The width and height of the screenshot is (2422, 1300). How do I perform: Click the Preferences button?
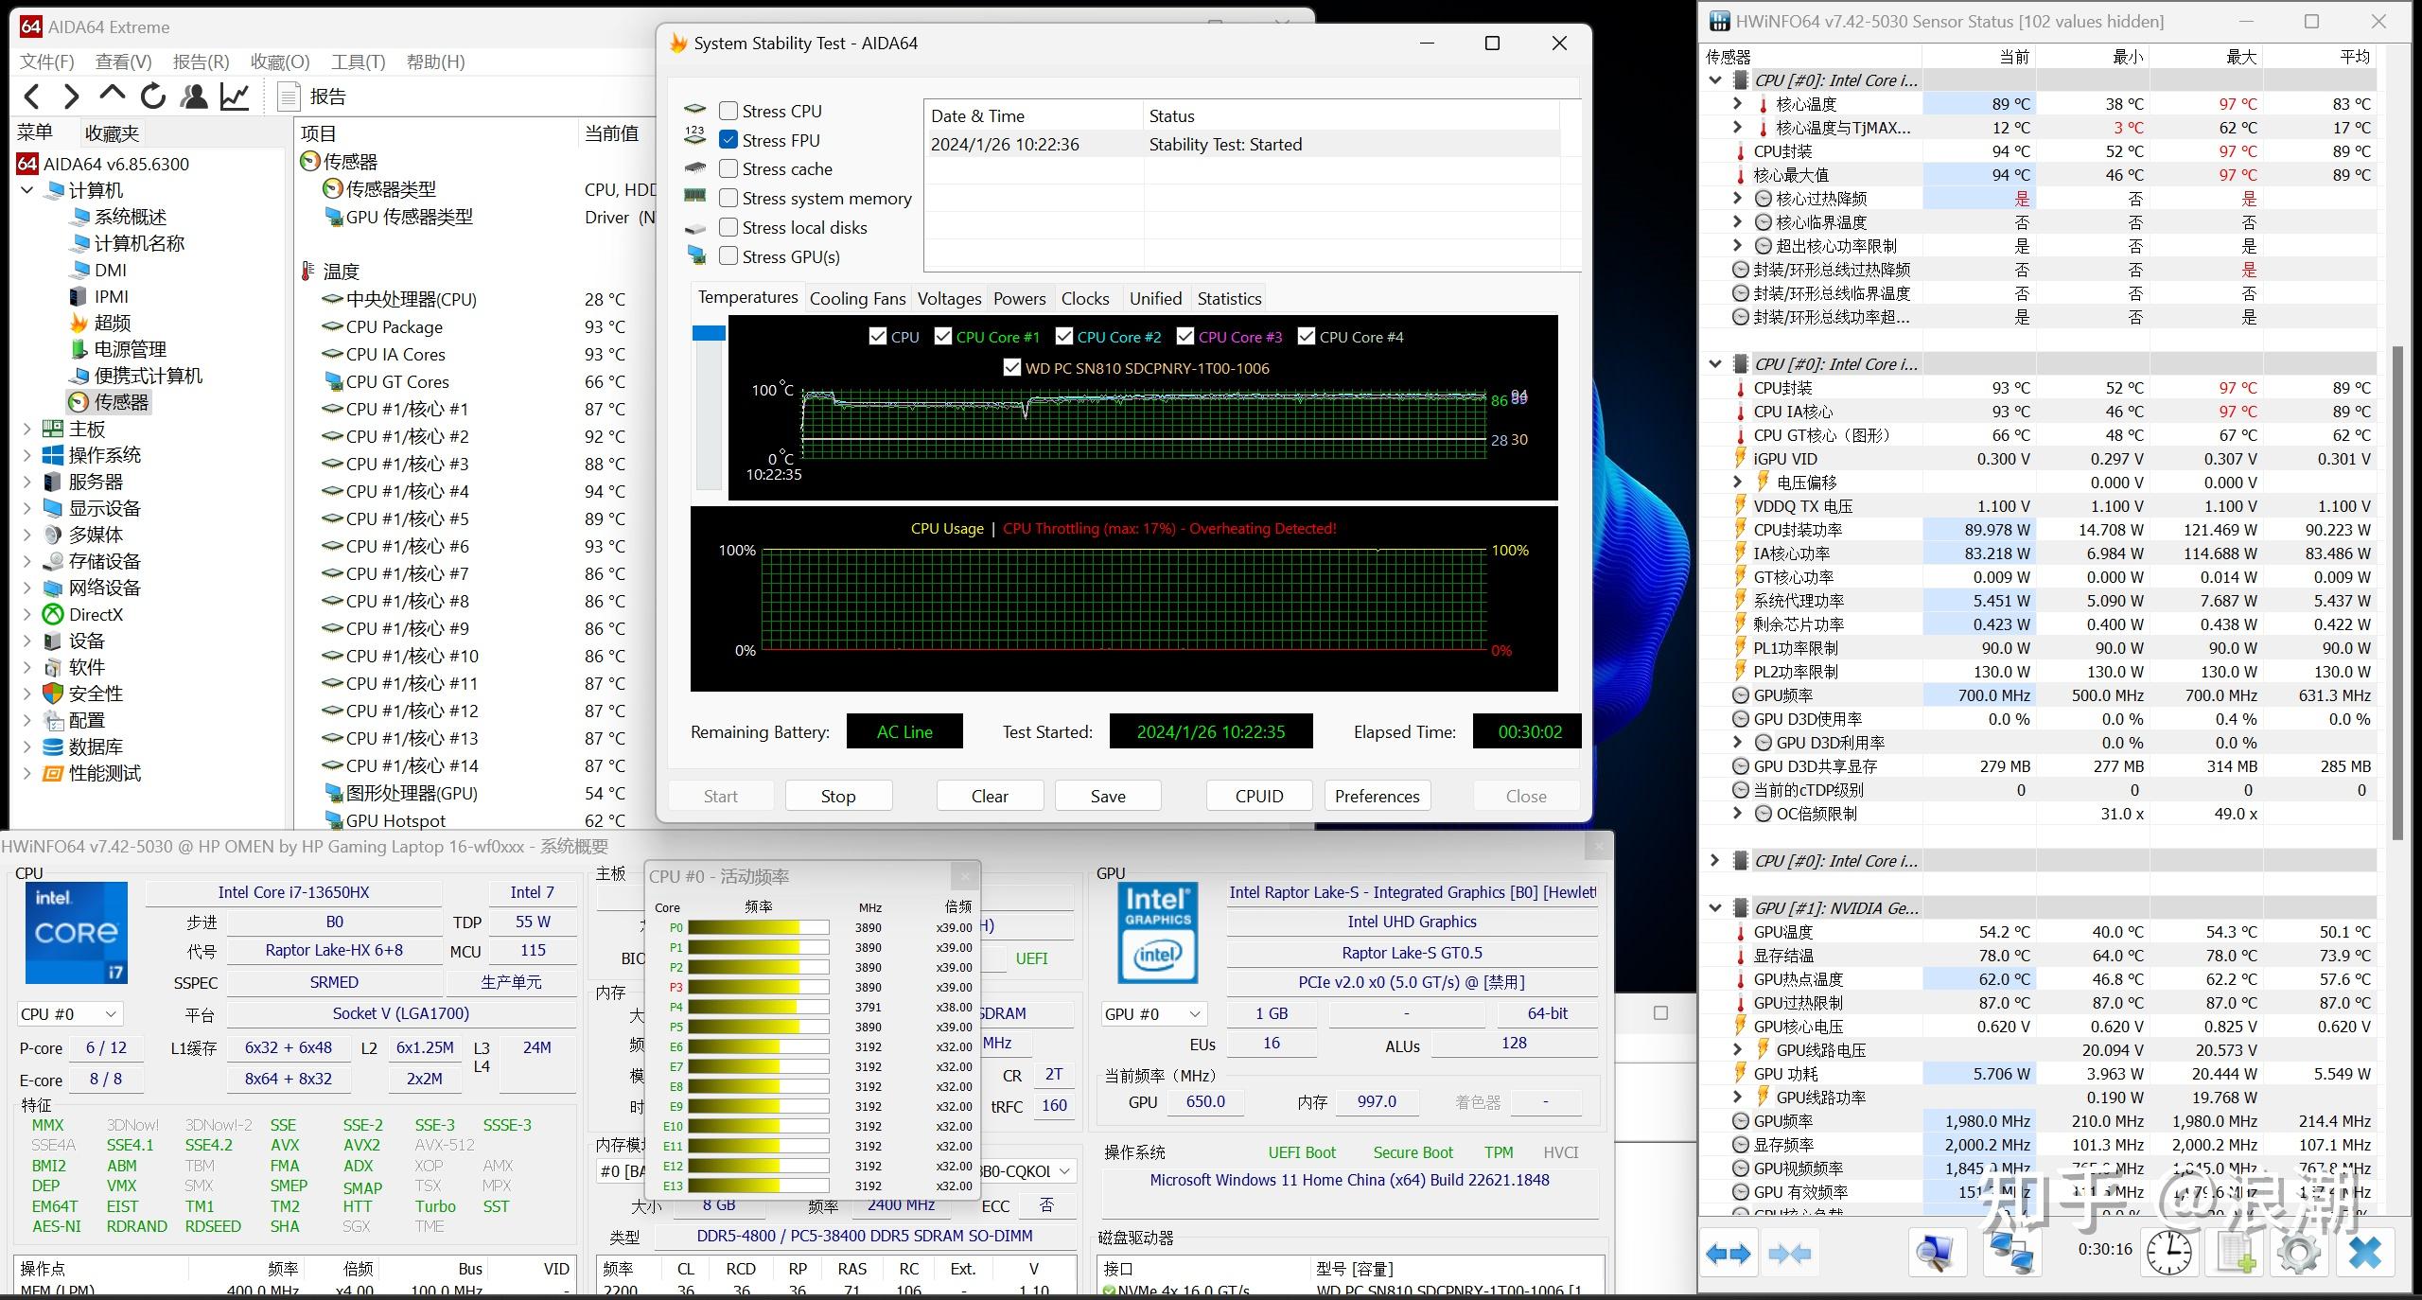click(x=1377, y=796)
